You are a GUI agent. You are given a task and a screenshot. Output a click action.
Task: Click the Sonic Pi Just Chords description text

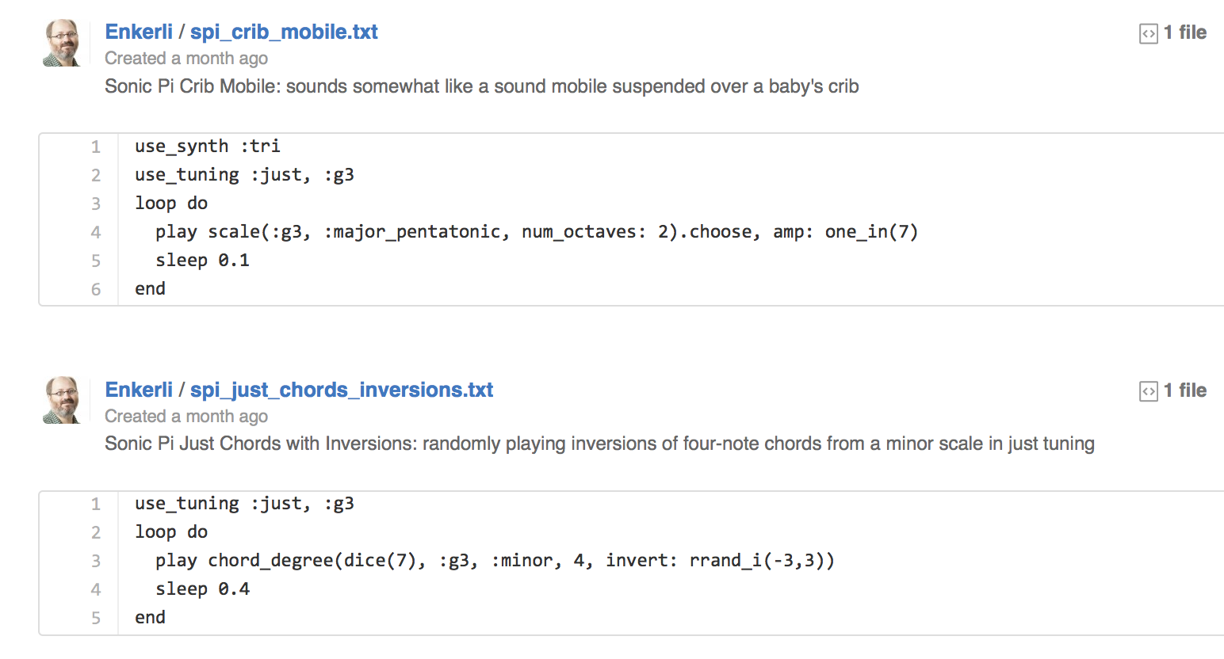coord(599,444)
